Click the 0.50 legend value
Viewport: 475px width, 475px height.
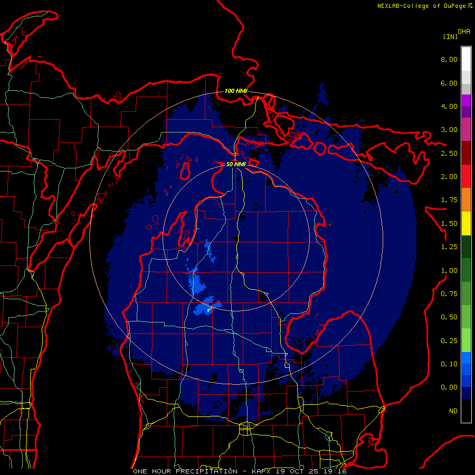click(x=449, y=317)
